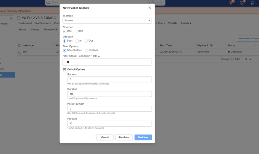Click the Uploaded status cell
Image resolution: width=259 pixels, height=154 pixels.
click(x=235, y=52)
